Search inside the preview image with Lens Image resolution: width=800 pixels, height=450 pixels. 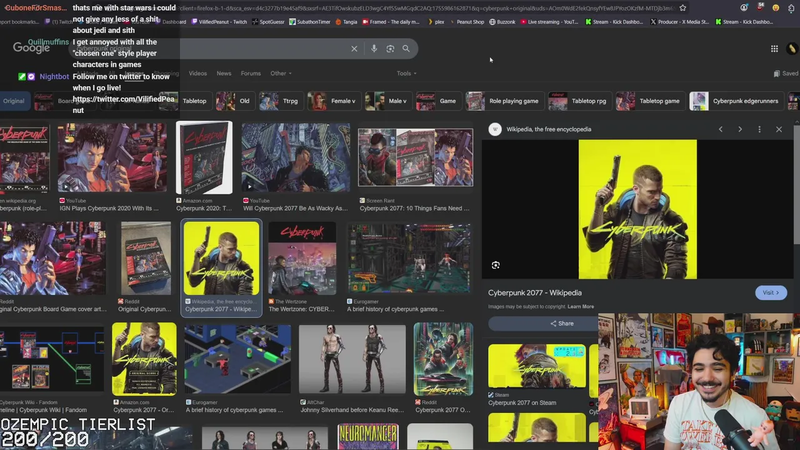pos(496,265)
